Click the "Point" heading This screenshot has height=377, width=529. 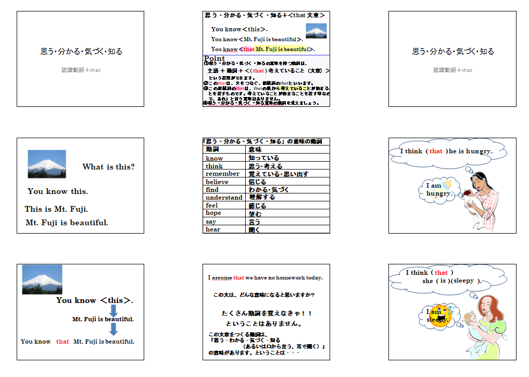click(214, 58)
